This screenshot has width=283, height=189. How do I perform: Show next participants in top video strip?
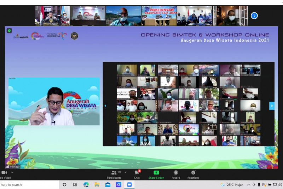pyautogui.click(x=254, y=16)
